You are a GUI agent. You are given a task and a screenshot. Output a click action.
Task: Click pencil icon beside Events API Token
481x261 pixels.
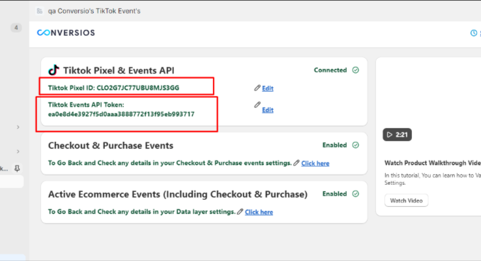coord(257,105)
